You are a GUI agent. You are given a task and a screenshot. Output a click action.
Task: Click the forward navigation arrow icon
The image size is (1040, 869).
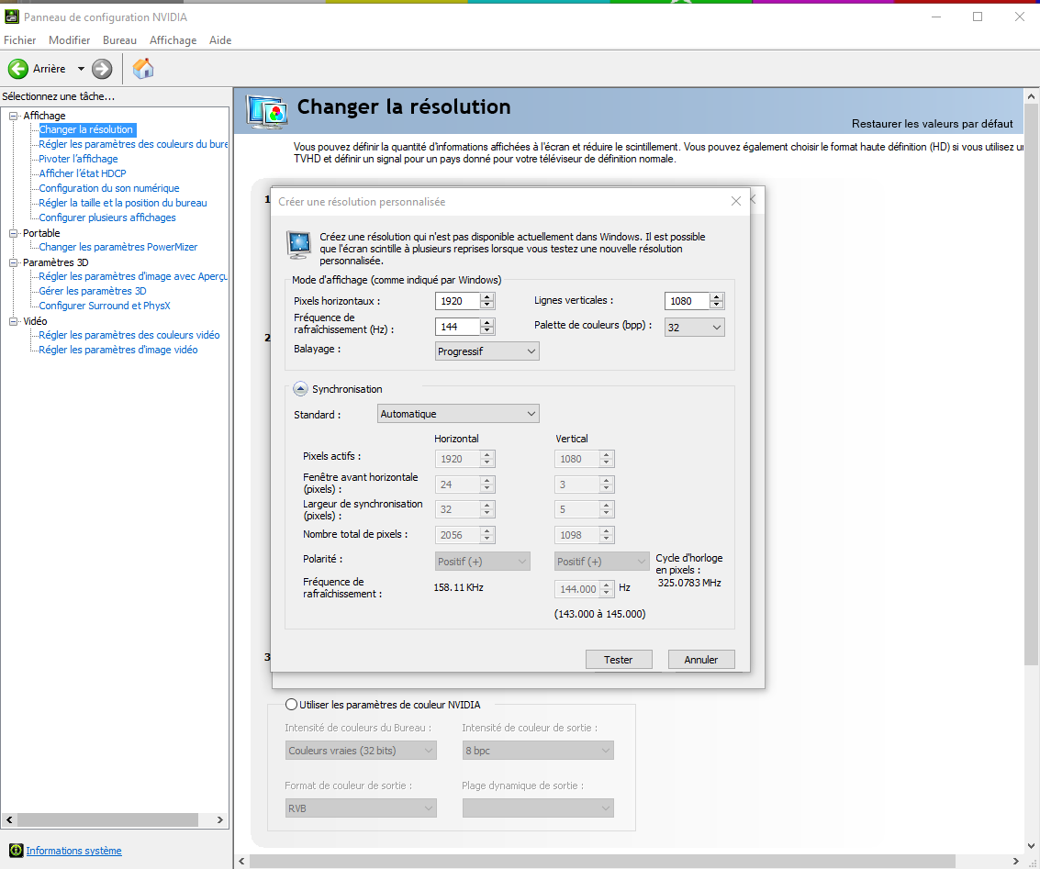tap(102, 69)
